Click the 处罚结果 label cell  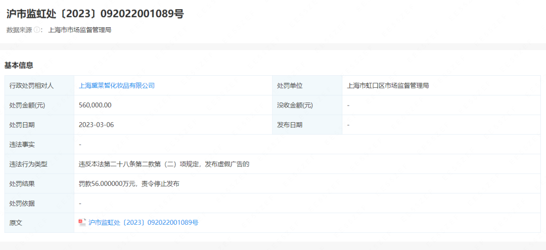click(x=39, y=184)
